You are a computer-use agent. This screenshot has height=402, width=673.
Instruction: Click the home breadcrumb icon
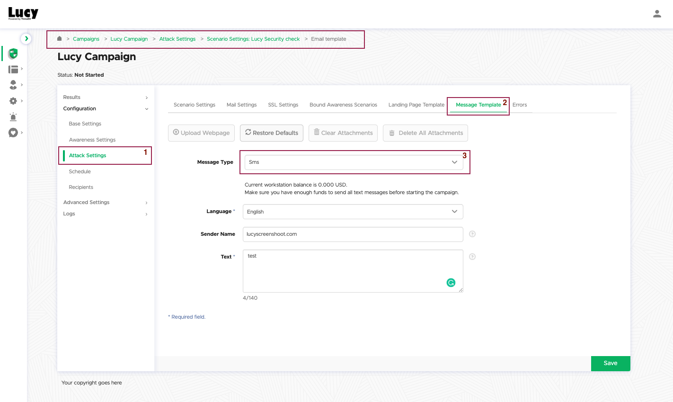pos(59,38)
